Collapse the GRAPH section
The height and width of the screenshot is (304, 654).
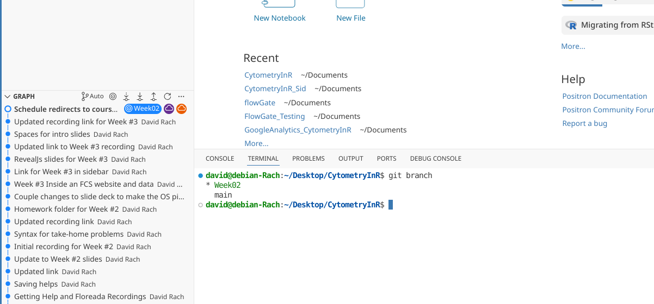8,96
